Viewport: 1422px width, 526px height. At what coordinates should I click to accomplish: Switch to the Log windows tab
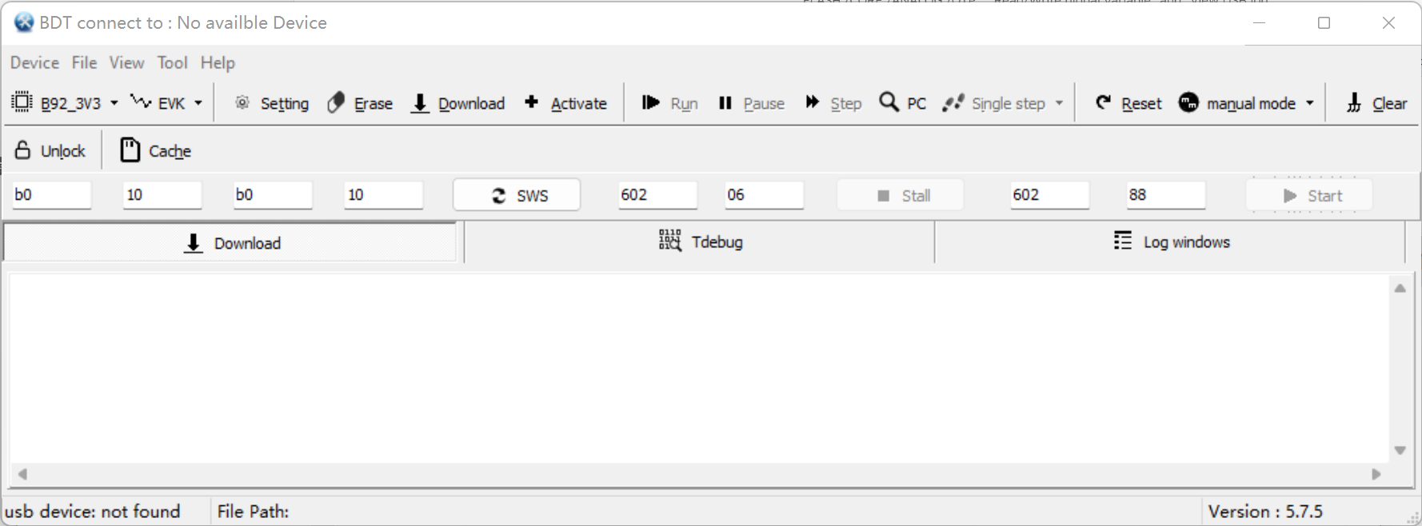click(x=1171, y=242)
